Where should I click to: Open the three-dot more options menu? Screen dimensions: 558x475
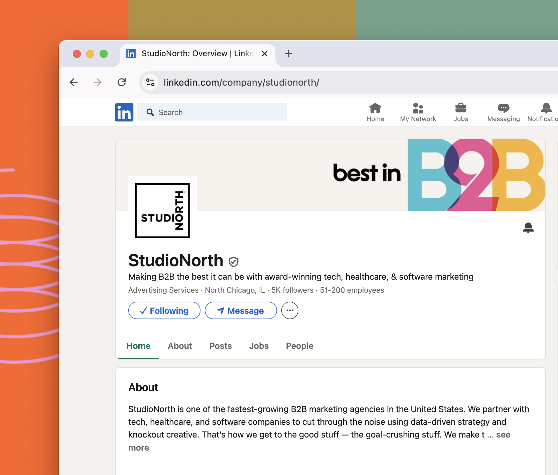click(x=290, y=310)
